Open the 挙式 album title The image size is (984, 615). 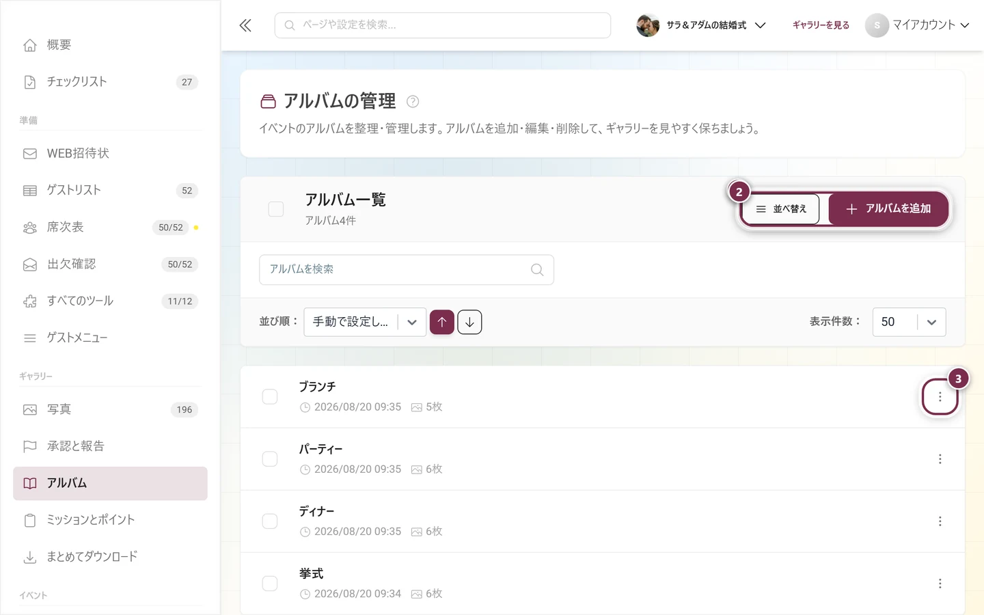click(311, 574)
